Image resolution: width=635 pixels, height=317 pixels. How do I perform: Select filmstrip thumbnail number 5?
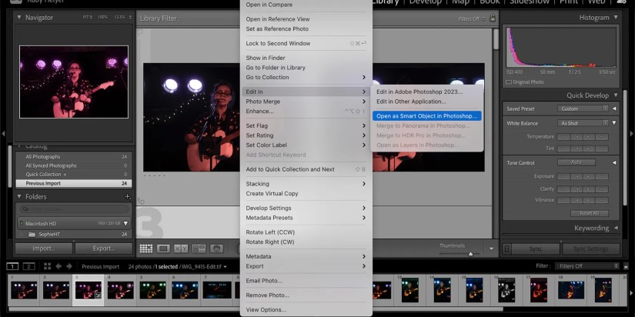(152, 290)
